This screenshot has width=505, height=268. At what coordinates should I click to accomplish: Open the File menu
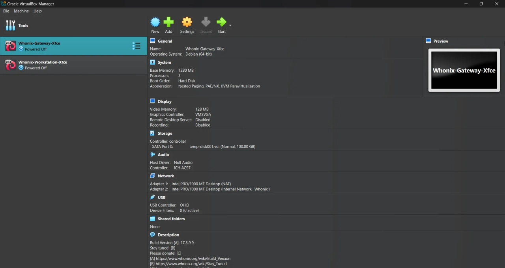(6, 11)
